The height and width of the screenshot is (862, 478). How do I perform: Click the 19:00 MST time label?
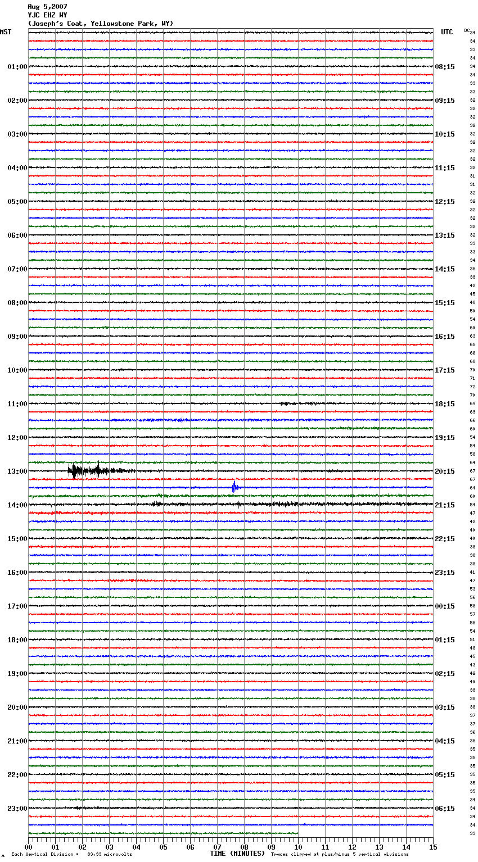[17, 674]
